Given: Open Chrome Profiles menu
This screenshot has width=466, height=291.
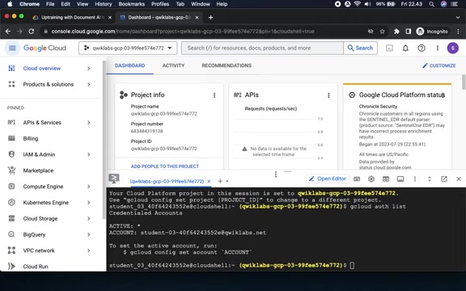Looking at the screenshot, I should (x=160, y=4).
